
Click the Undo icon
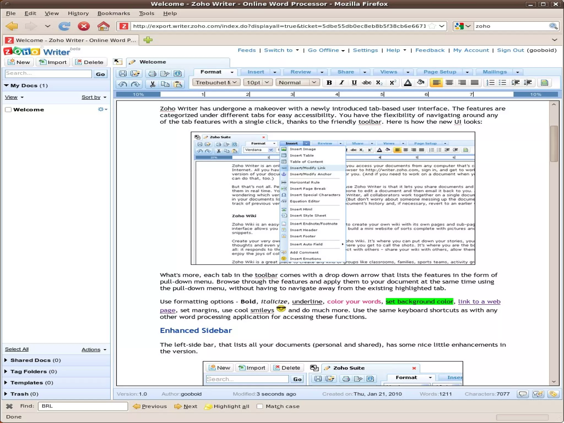coord(123,84)
